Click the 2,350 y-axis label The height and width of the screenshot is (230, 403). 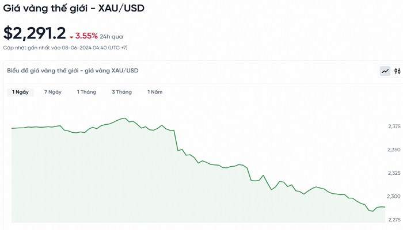395,149
